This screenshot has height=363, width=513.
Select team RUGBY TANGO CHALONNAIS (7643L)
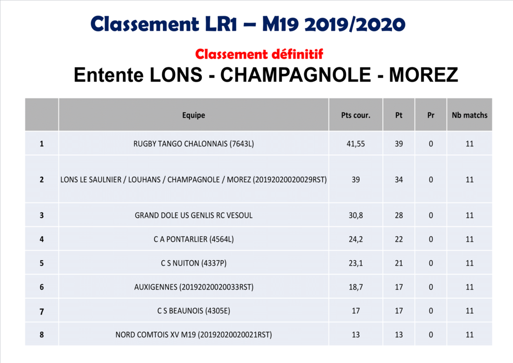coord(193,144)
